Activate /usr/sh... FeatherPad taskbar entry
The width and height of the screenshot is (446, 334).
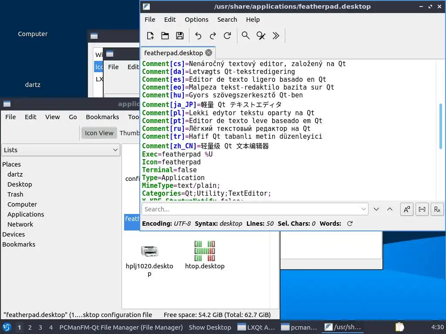click(343, 327)
